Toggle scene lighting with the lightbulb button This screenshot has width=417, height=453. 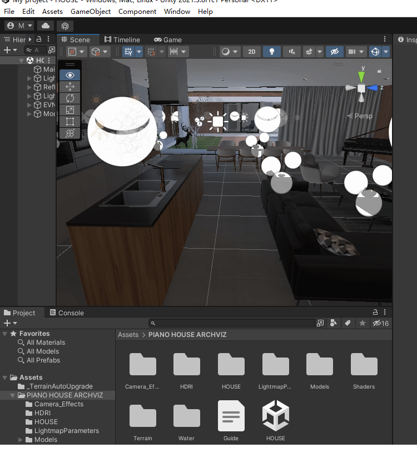(x=271, y=52)
